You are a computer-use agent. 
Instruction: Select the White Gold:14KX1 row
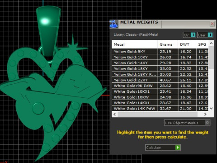click(x=160, y=103)
